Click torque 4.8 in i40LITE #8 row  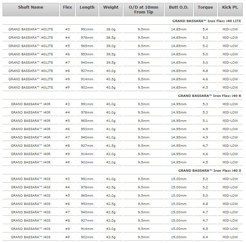click(205, 71)
